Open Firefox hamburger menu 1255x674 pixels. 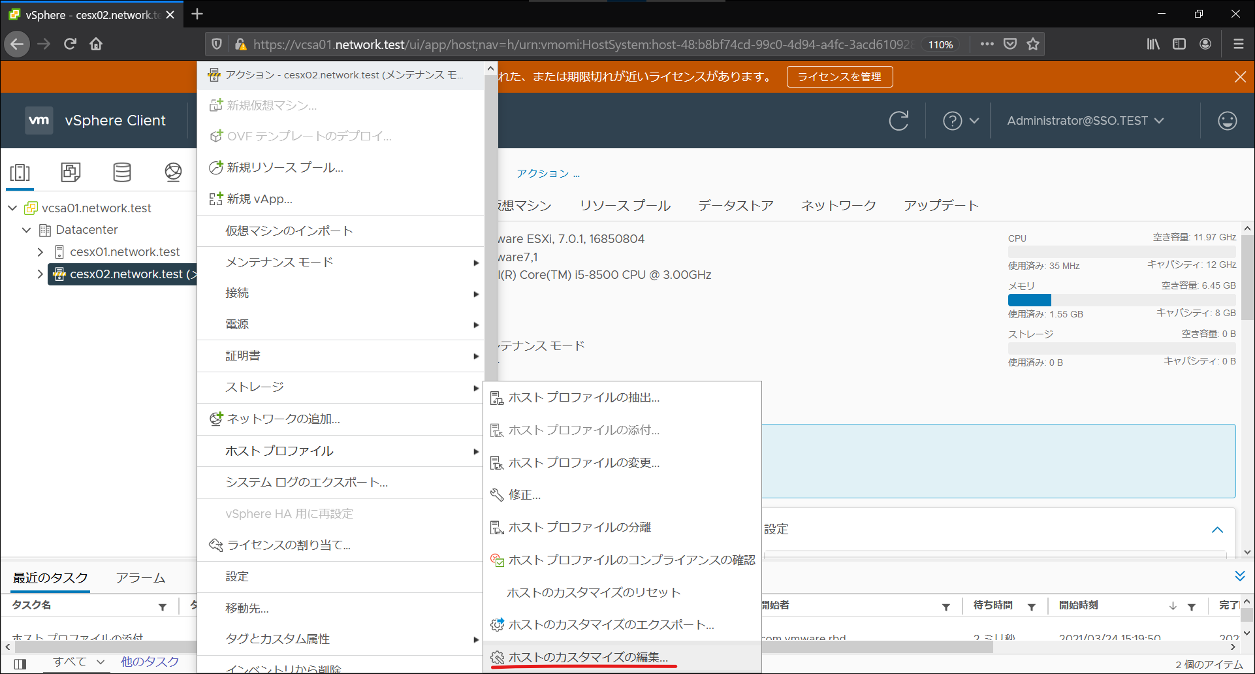pyautogui.click(x=1238, y=44)
